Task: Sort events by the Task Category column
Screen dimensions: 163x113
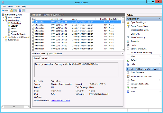Action: [114, 19]
